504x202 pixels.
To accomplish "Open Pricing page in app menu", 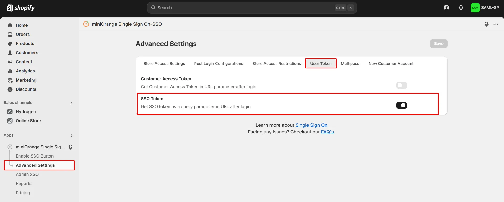I will pyautogui.click(x=23, y=193).
